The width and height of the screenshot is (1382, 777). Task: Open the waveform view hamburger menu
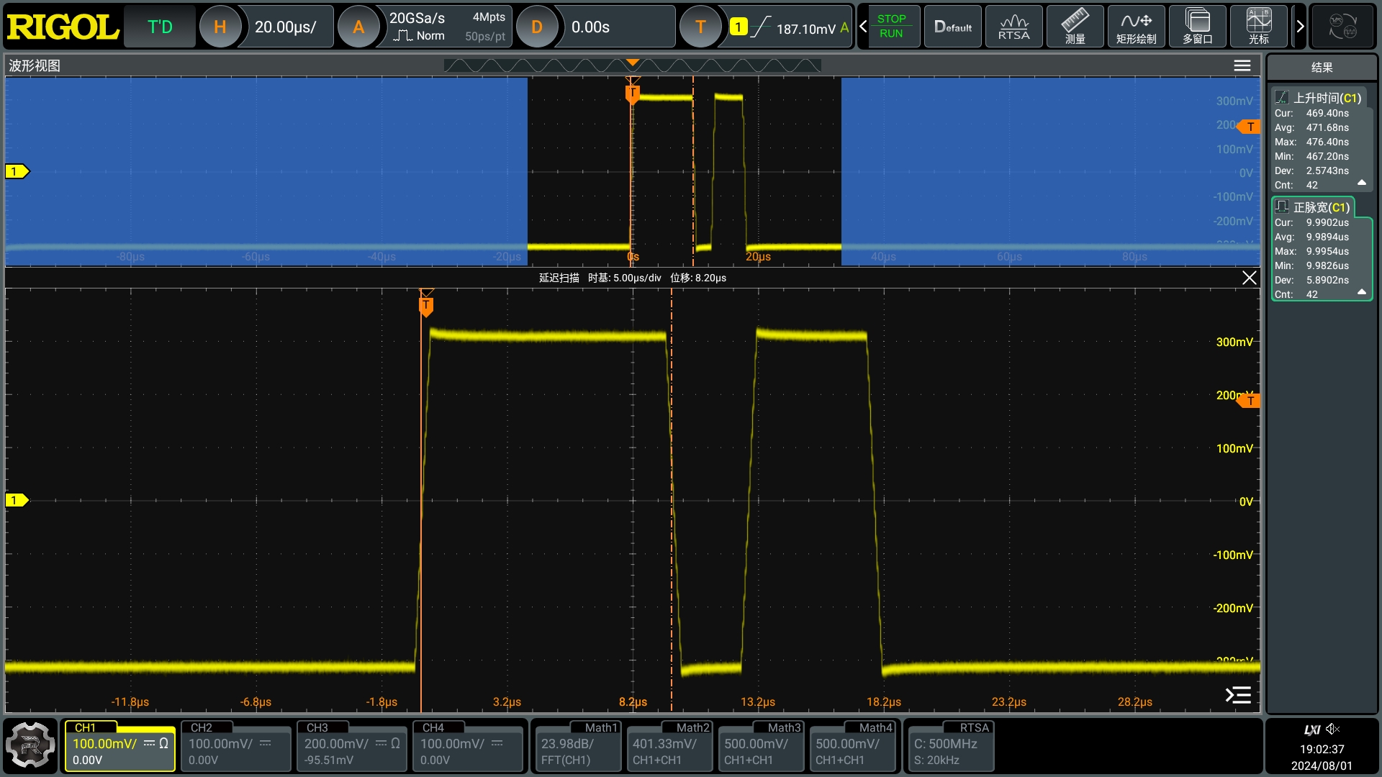pos(1242,65)
